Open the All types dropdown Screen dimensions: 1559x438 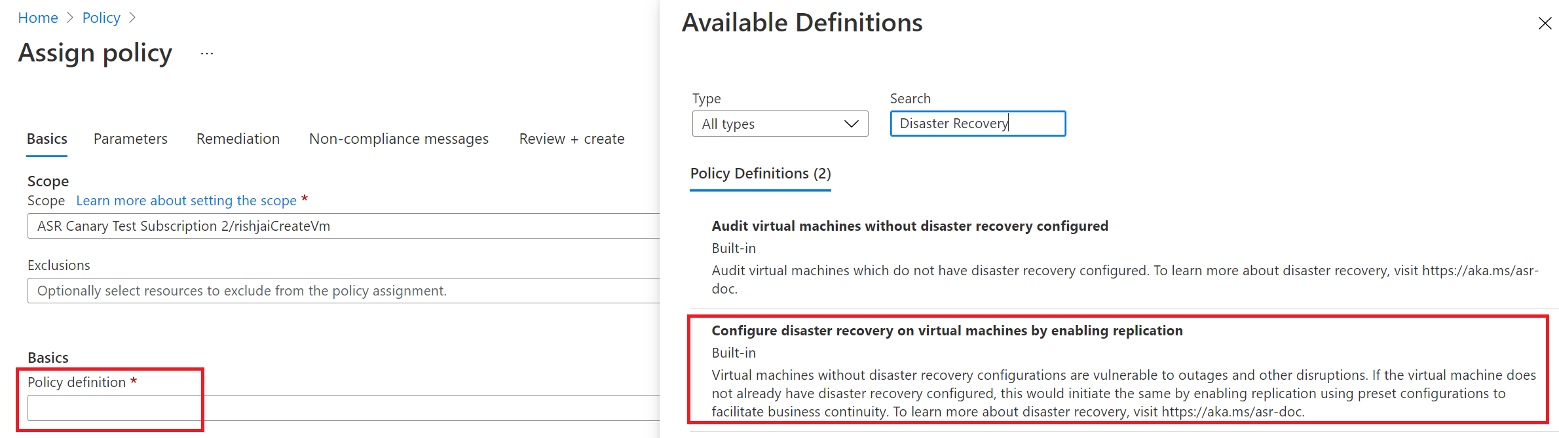780,124
